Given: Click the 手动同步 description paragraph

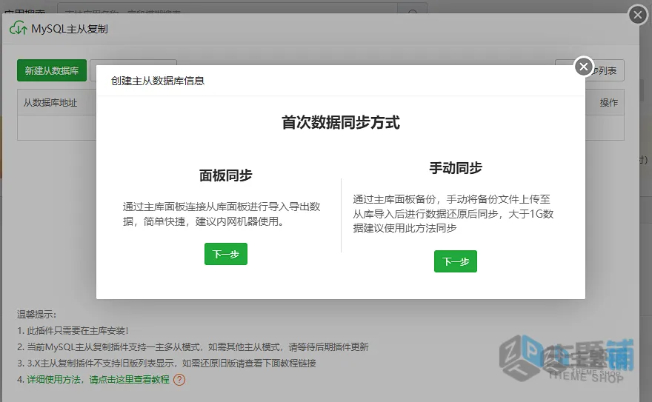Looking at the screenshot, I should (x=453, y=213).
